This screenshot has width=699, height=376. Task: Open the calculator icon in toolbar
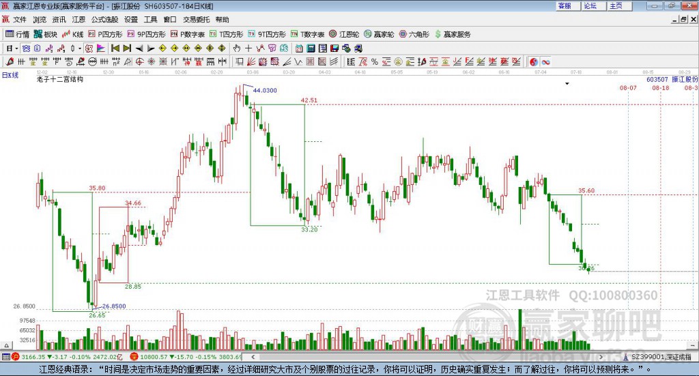(311, 48)
